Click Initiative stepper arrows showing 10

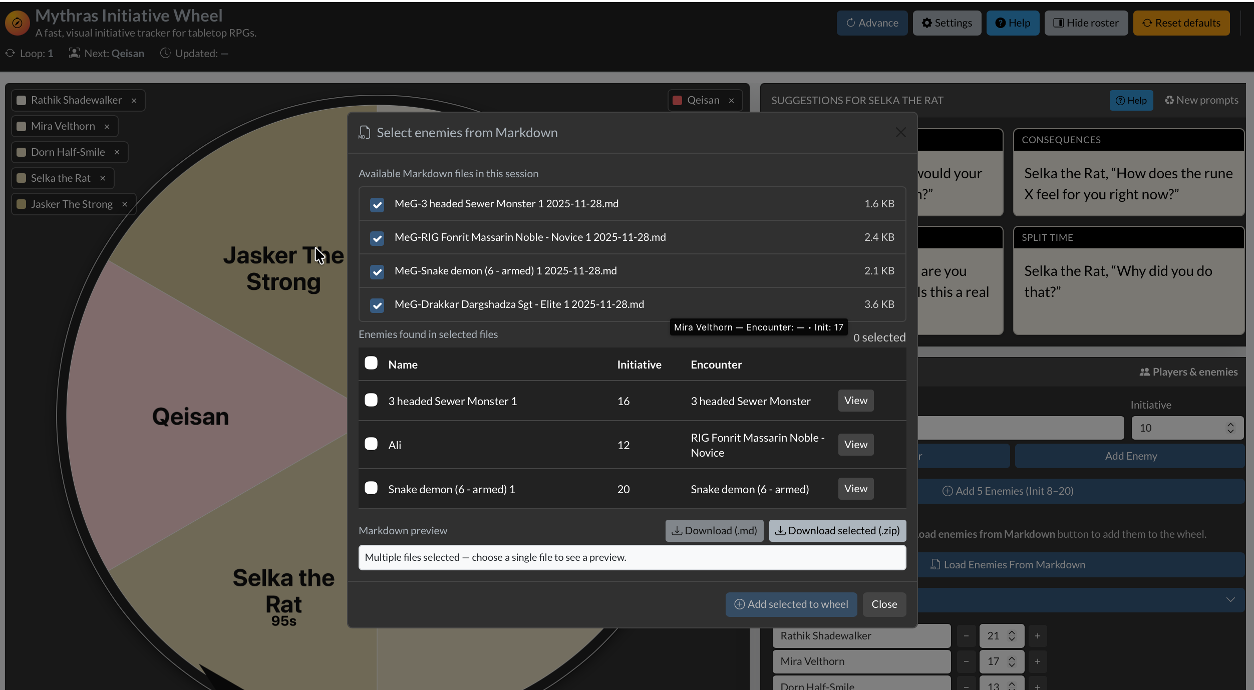point(1230,428)
